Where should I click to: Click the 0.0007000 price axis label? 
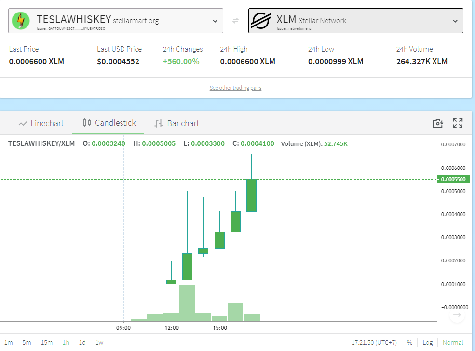(453, 144)
